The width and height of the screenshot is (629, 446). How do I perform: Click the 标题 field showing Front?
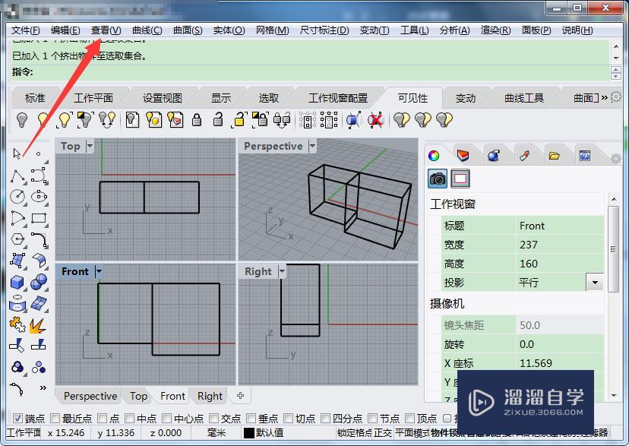pyautogui.click(x=560, y=226)
